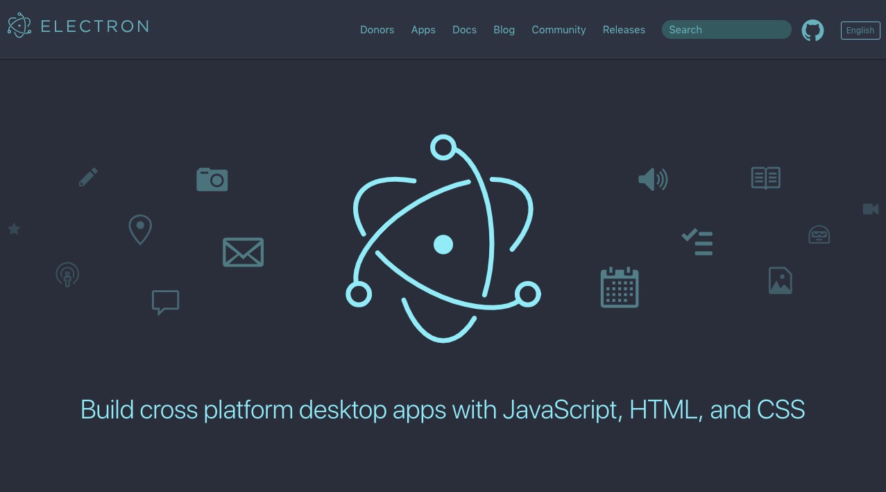Click the Electron logo in the header
886x492 pixels.
click(19, 25)
